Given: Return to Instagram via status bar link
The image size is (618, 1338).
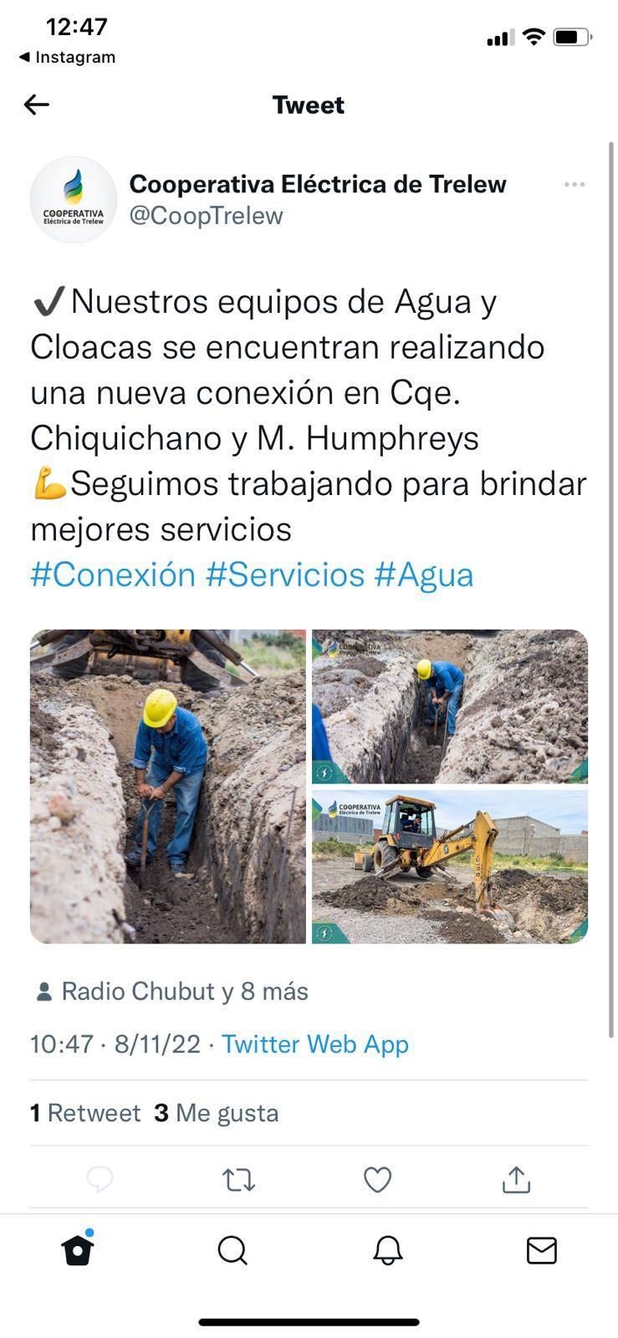Looking at the screenshot, I should (x=67, y=57).
